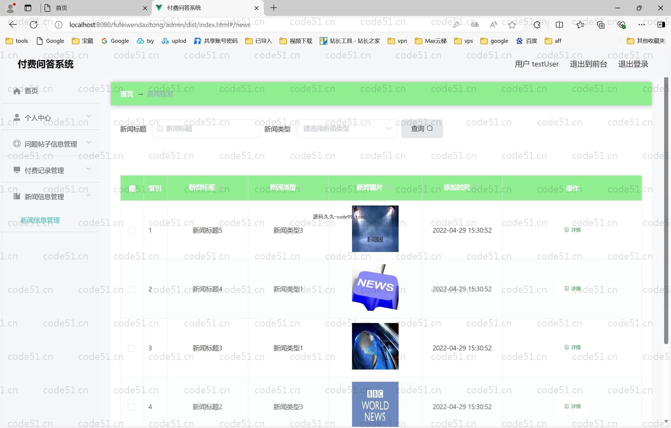Open the password key icon

tap(456, 25)
